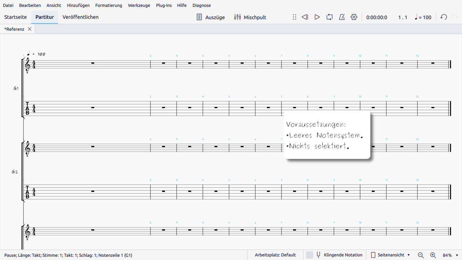
Task: Close the *Referenz score tab
Action: (x=30, y=29)
